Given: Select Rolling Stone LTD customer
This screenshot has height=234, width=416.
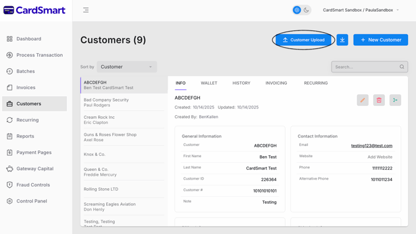Looking at the screenshot, I should (124, 189).
